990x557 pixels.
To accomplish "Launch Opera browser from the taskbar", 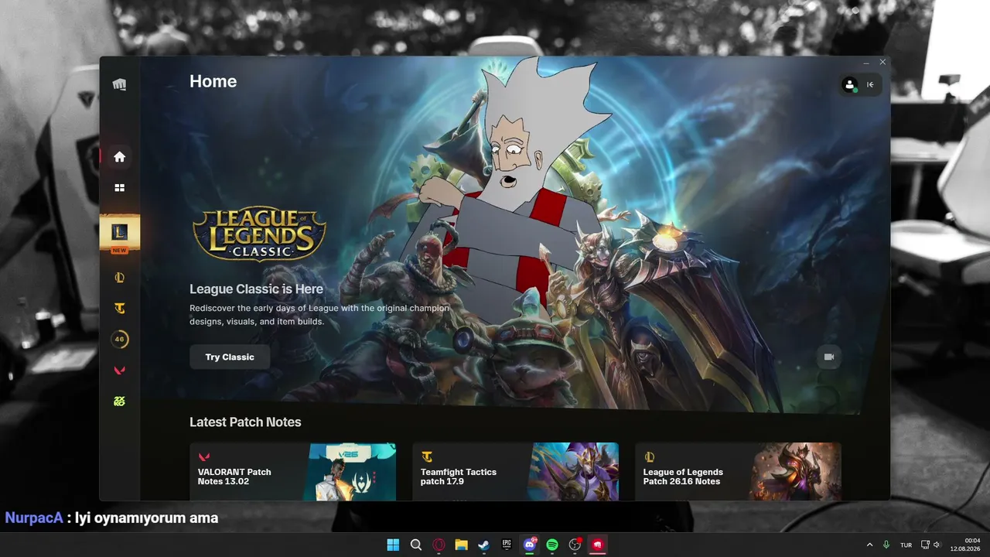I will 439,545.
